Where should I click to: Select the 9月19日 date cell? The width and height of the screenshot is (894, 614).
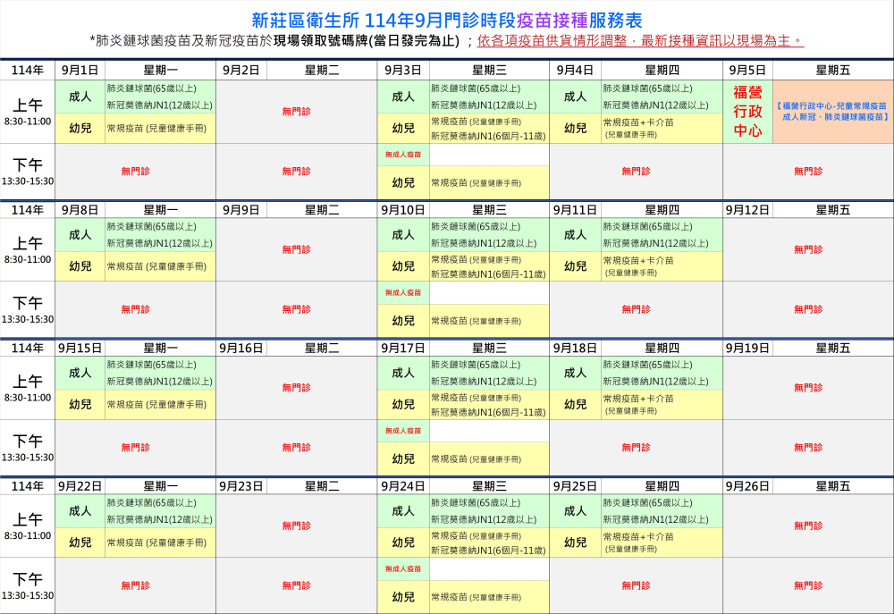coord(747,348)
